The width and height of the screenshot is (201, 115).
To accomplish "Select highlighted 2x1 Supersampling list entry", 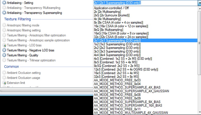I will pyautogui.click(x=145, y=41).
